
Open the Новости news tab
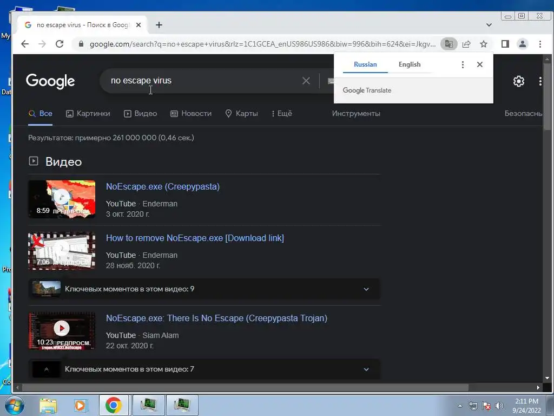(x=191, y=114)
